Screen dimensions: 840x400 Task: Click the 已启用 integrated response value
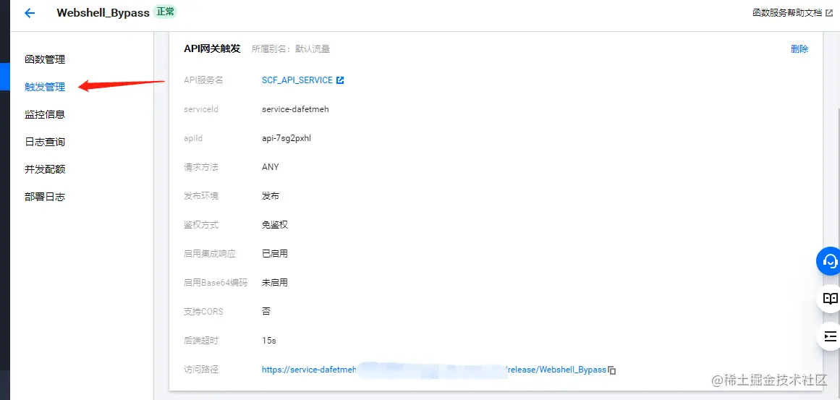(275, 254)
